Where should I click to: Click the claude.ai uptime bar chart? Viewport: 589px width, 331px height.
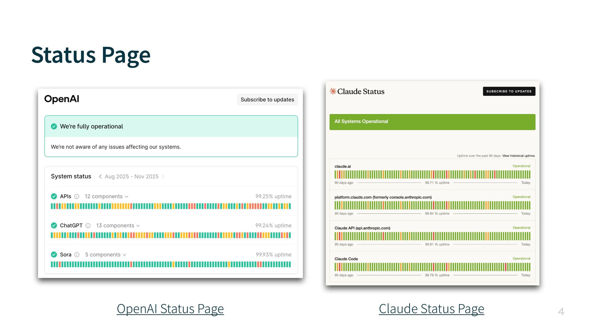pyautogui.click(x=432, y=175)
